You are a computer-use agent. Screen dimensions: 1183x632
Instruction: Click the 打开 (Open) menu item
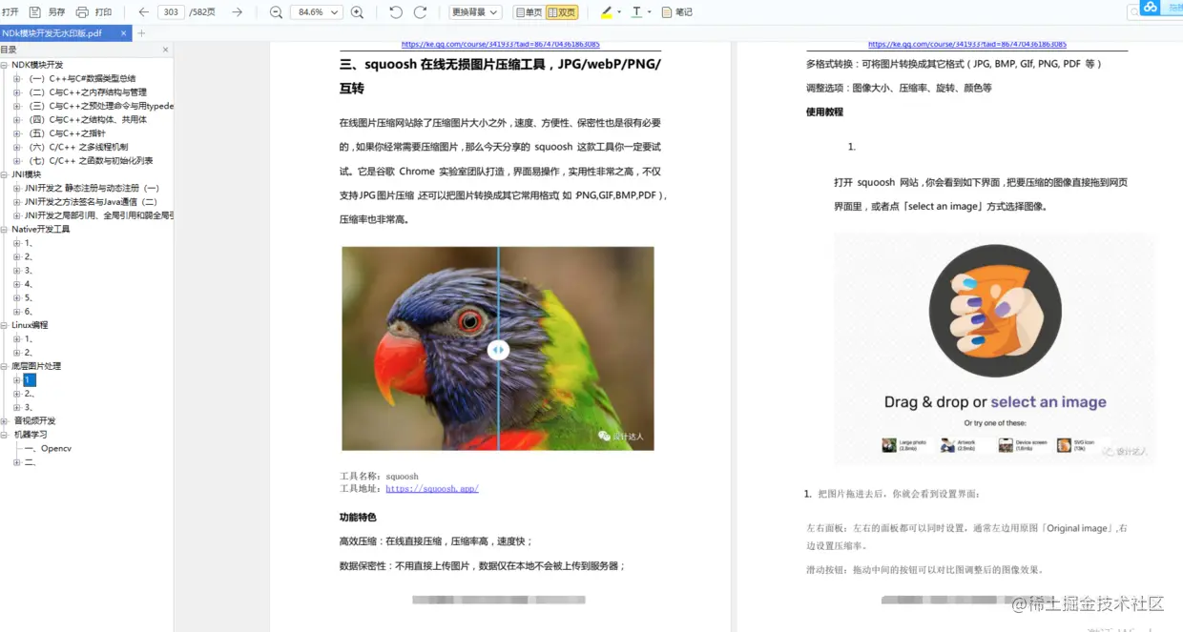coord(10,12)
